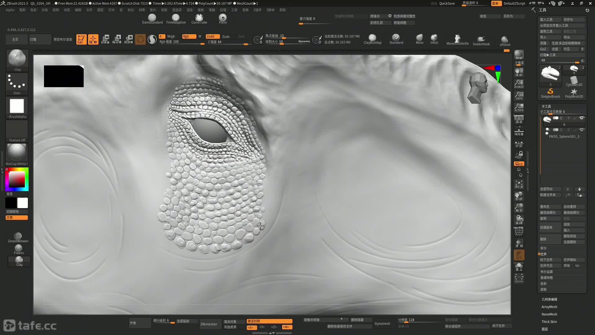Image resolution: width=595 pixels, height=335 pixels.
Task: Pick a color in the color picker
Action: coord(17,179)
